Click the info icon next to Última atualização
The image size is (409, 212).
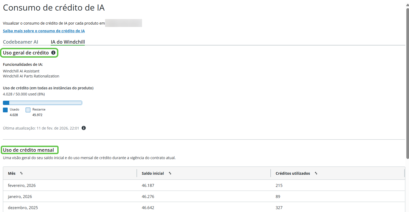(x=84, y=128)
